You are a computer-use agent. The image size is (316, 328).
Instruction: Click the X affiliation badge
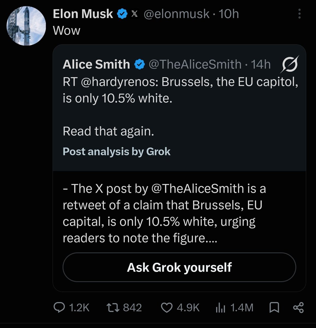click(134, 14)
